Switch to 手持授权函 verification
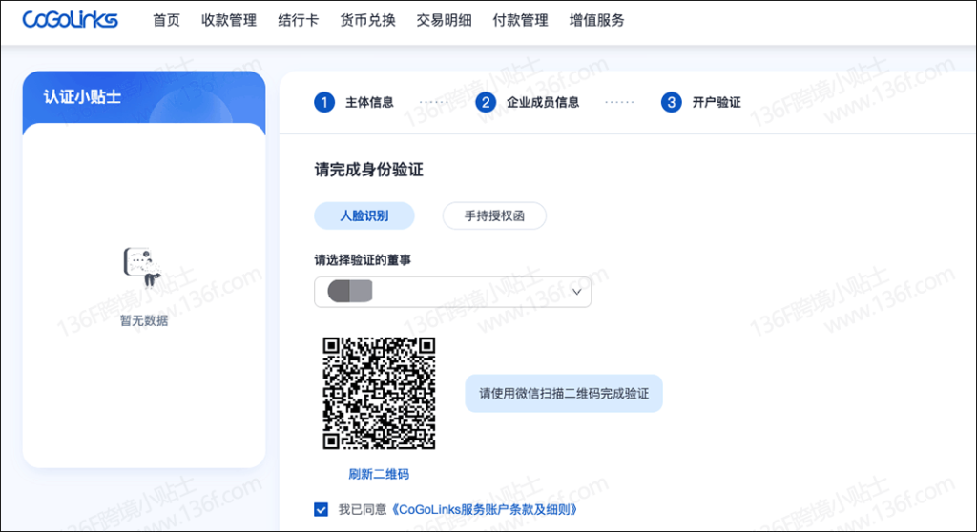The image size is (977, 532). tap(494, 216)
